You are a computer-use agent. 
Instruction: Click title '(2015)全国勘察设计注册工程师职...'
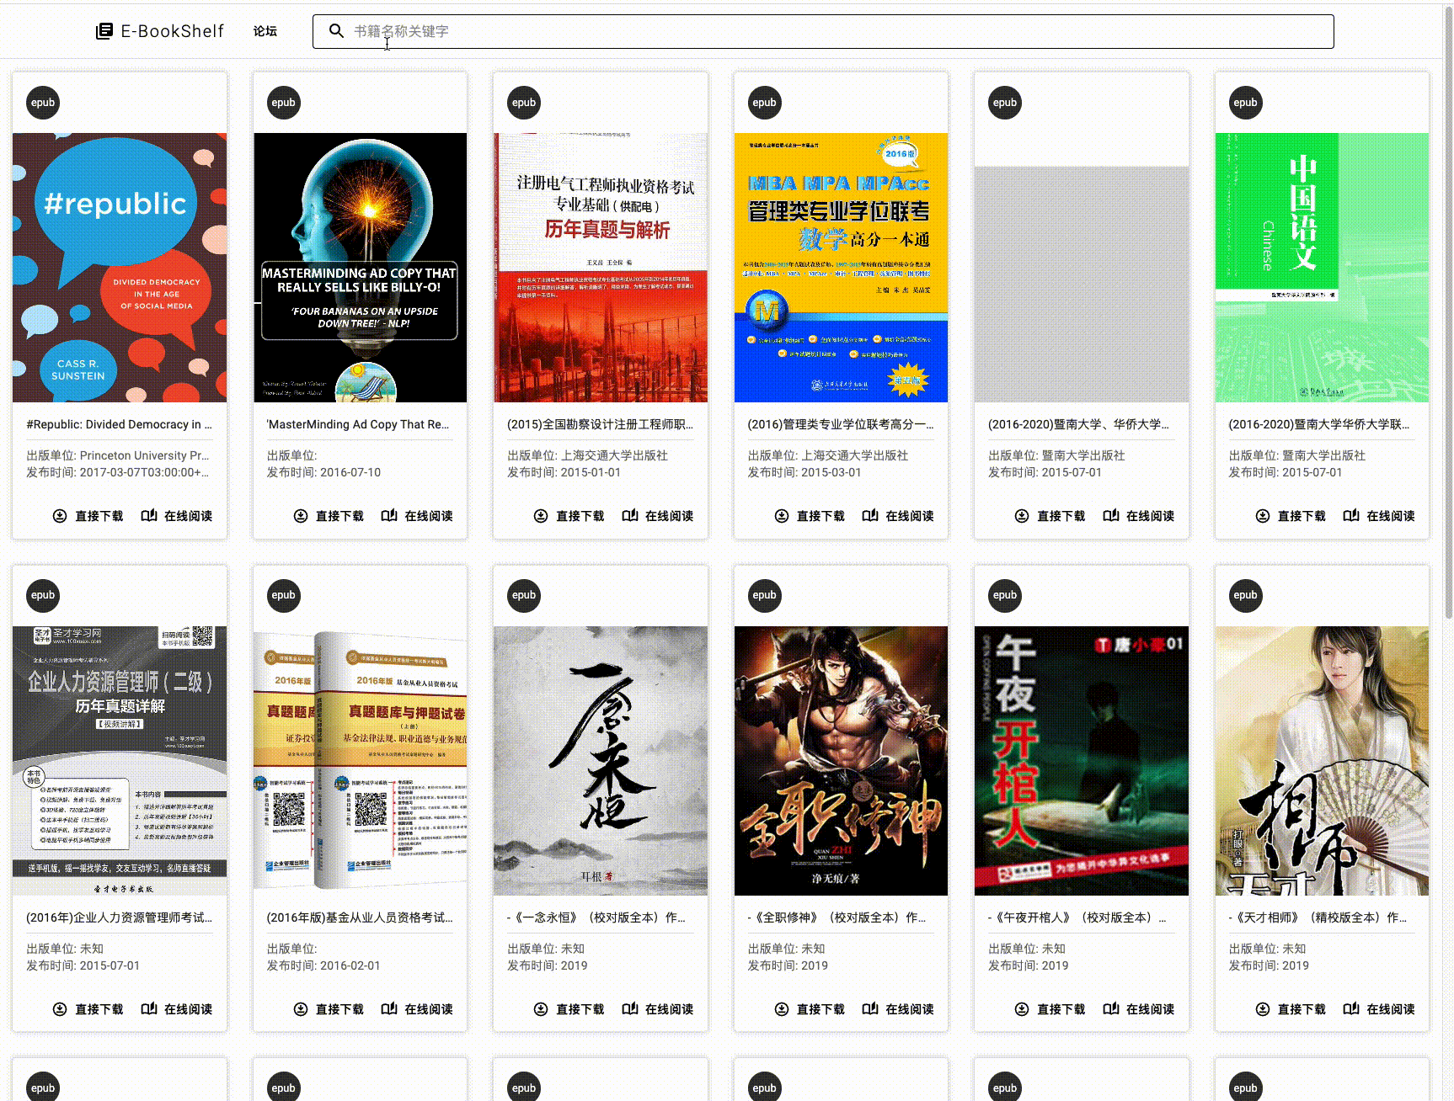click(x=601, y=424)
